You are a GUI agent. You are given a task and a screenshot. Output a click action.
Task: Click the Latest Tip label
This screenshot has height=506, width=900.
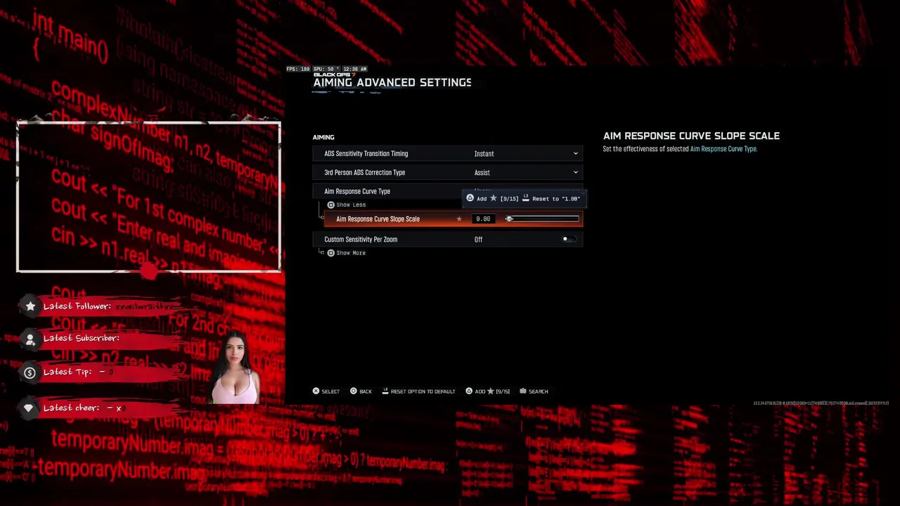tap(67, 372)
